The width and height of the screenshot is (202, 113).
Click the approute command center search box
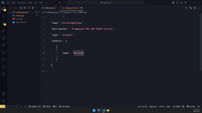(x=105, y=3)
